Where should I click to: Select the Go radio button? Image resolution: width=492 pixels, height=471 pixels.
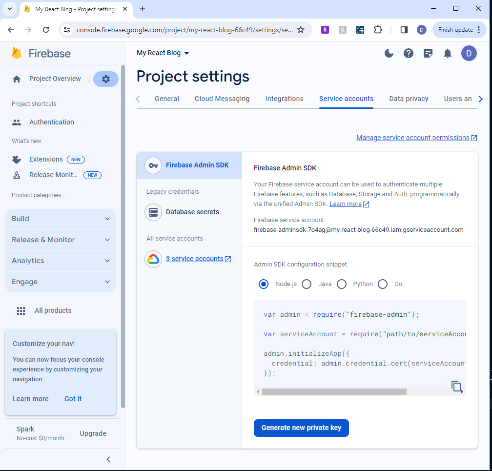click(383, 284)
